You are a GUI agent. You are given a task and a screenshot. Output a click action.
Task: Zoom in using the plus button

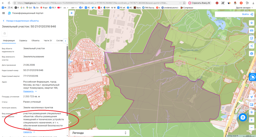coord(251,120)
